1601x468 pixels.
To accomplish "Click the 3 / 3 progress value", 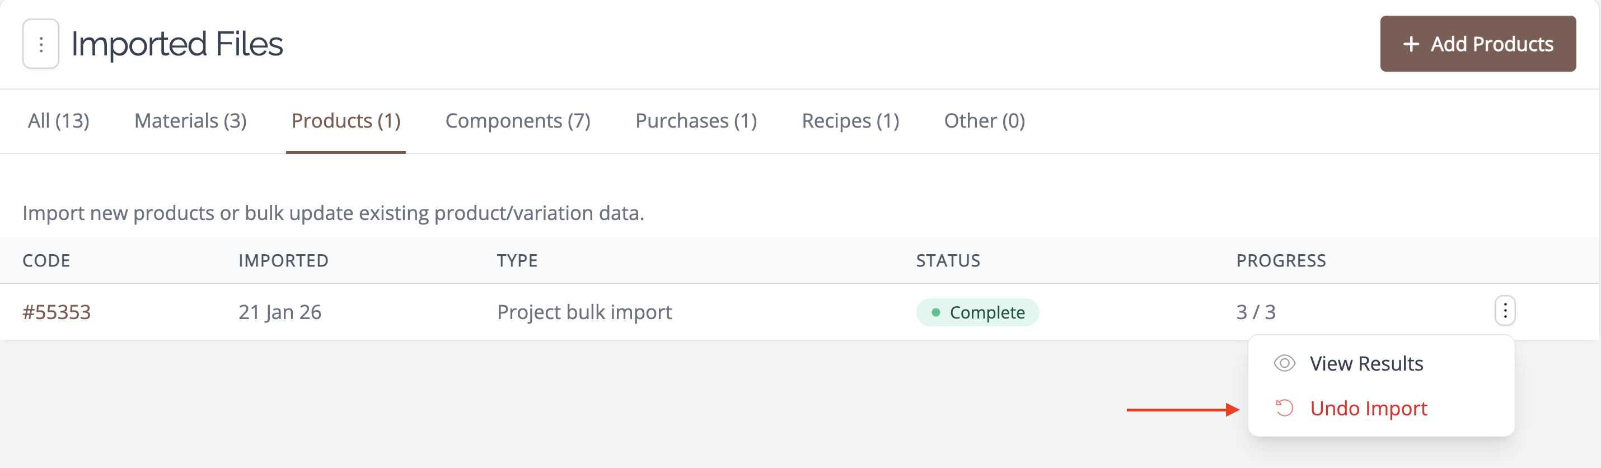I will pos(1256,312).
